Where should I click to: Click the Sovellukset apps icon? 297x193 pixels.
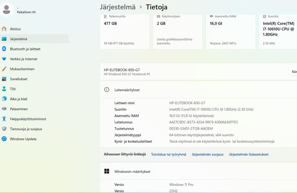coord(4,79)
